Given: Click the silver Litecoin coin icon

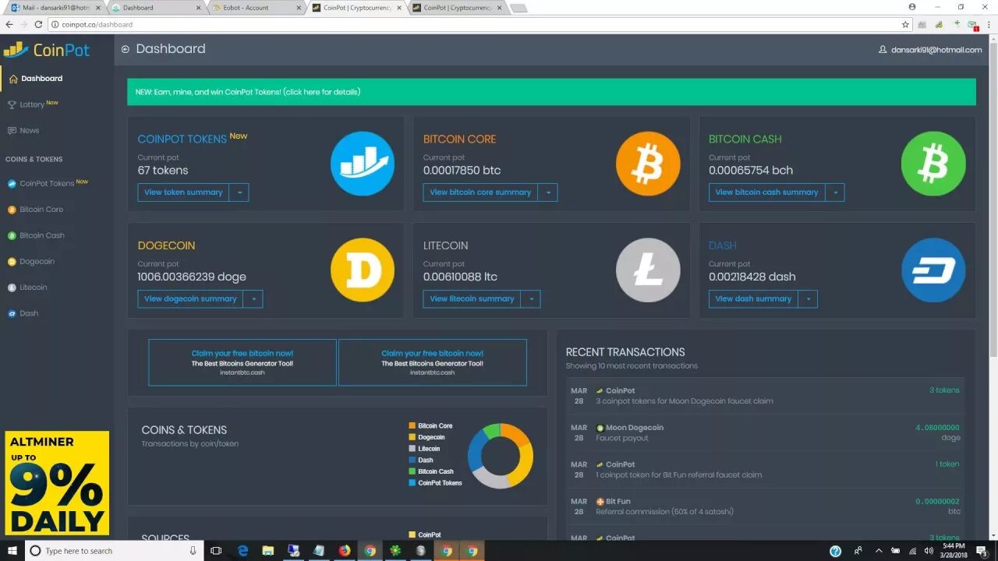Looking at the screenshot, I should (648, 270).
